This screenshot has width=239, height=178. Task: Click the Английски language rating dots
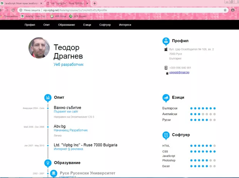(x=203, y=114)
